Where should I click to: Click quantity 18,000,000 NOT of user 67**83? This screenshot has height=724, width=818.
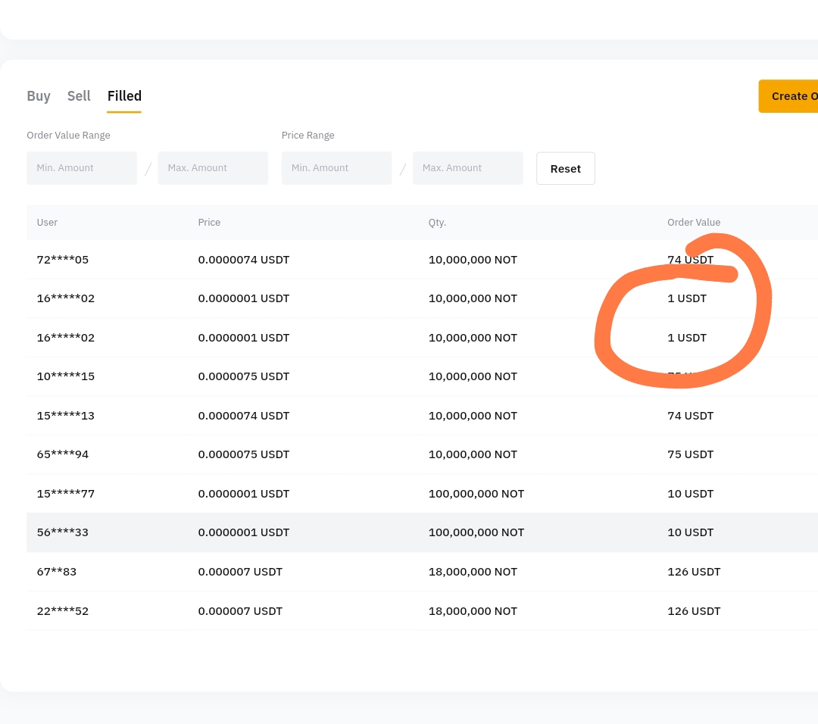[473, 572]
